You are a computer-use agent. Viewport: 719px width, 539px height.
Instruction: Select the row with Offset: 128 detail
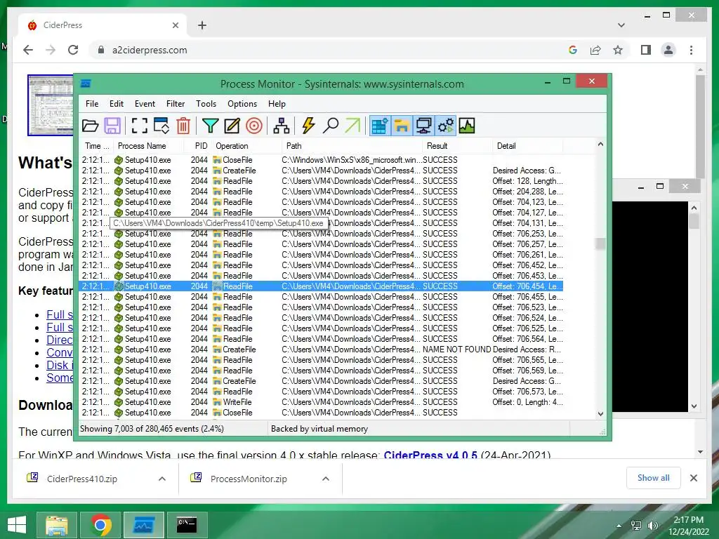click(x=322, y=181)
